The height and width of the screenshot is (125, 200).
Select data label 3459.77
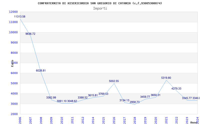pyautogui.click(x=145, y=97)
